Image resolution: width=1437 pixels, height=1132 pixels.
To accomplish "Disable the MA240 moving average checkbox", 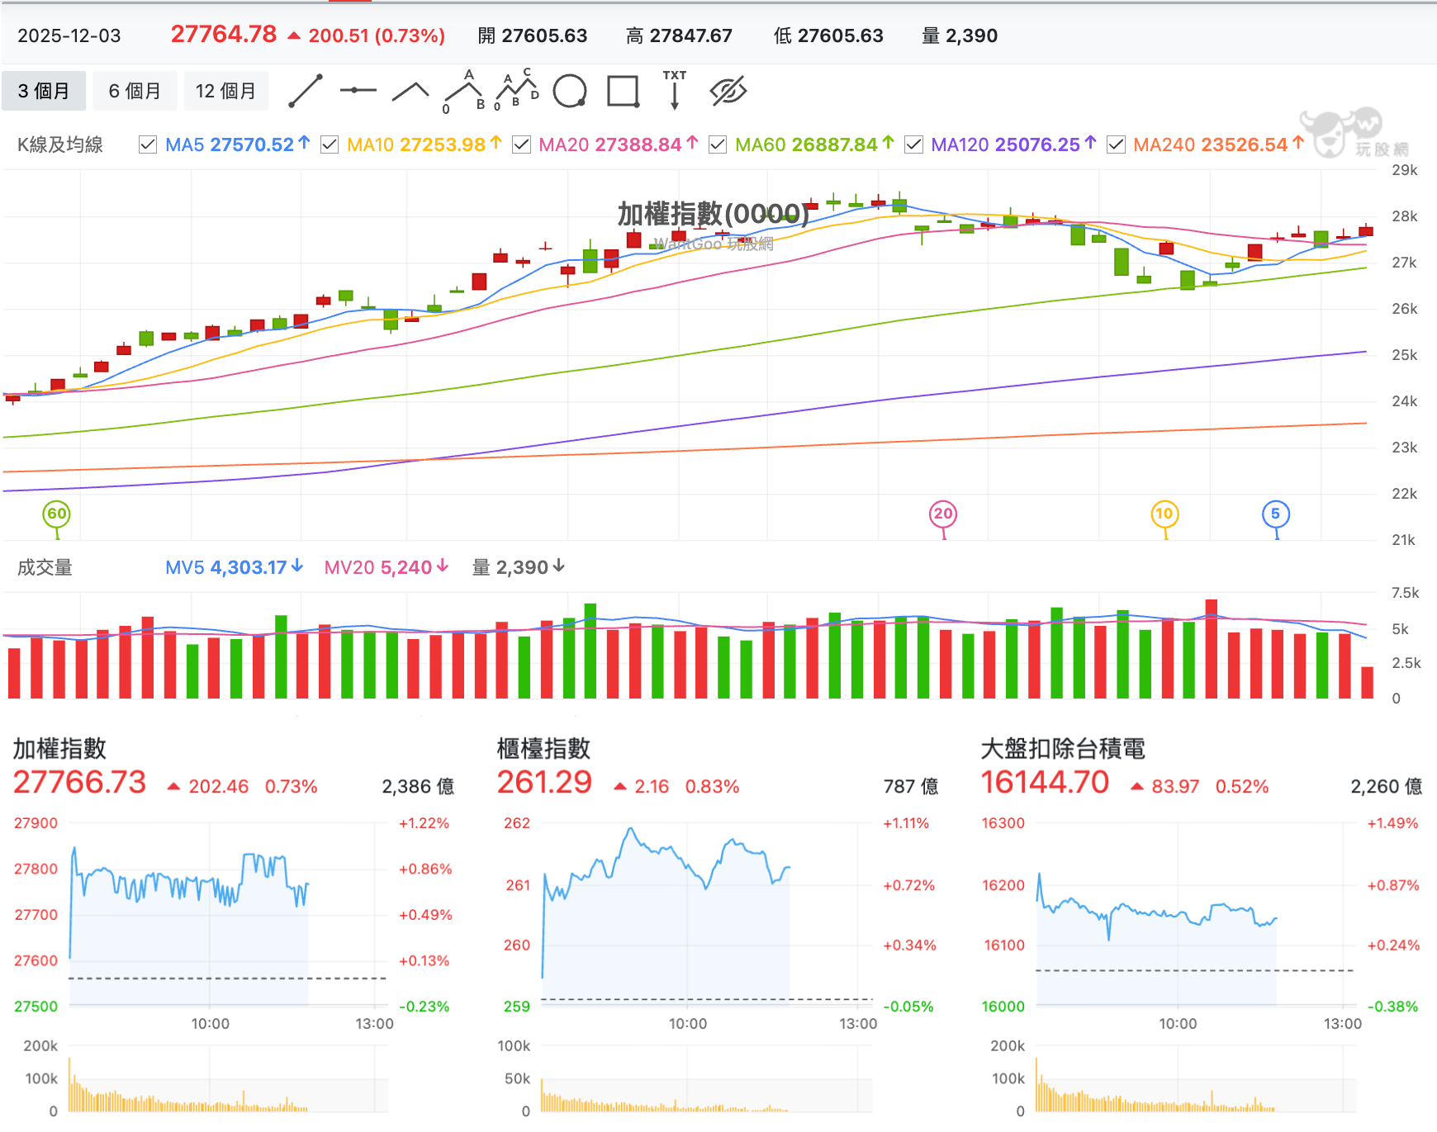I will click(1116, 144).
